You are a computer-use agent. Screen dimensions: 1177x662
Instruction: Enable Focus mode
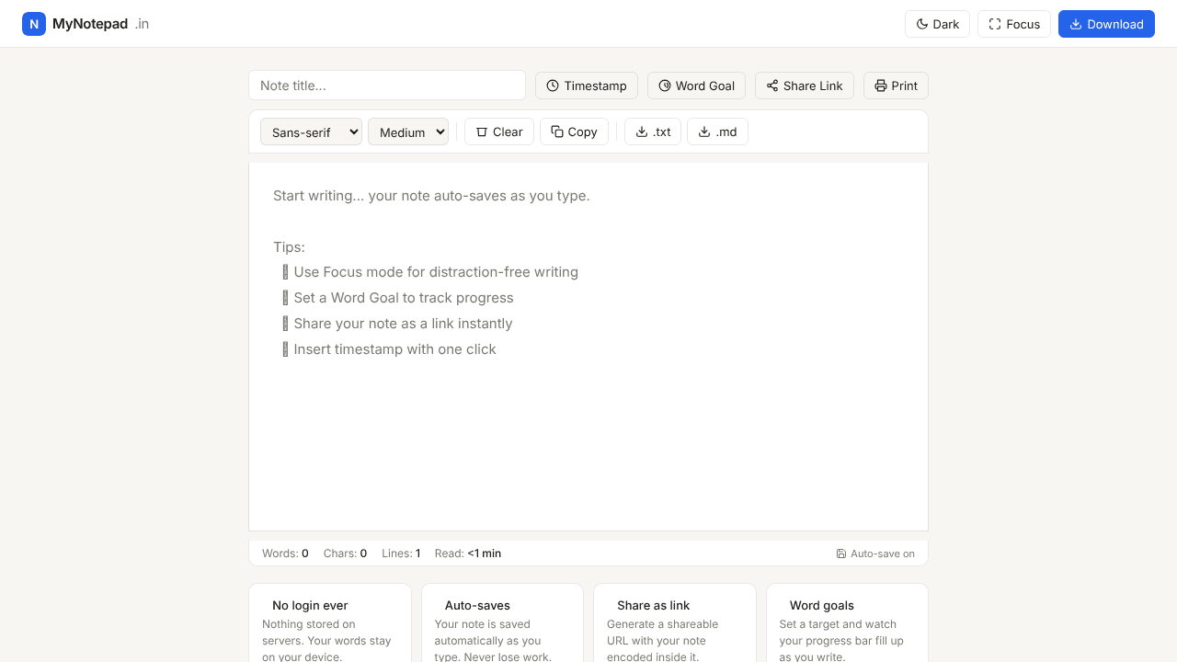pyautogui.click(x=1014, y=24)
